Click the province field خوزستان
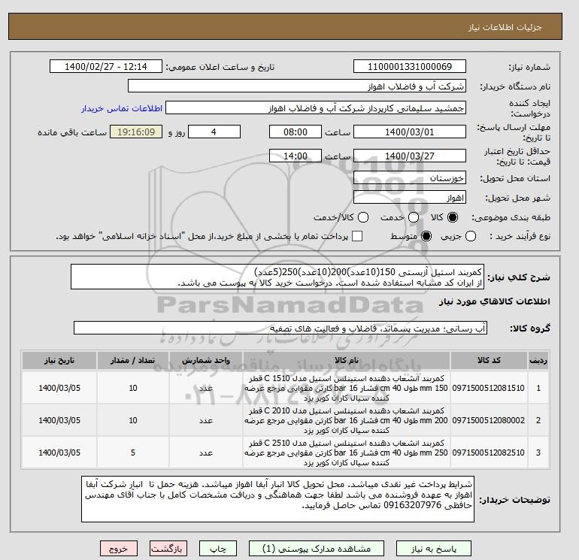The image size is (579, 560). [410, 178]
